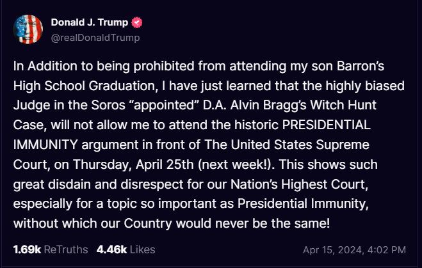View the 1.69k ReTruths count
This screenshot has width=422, height=268.
[27, 249]
